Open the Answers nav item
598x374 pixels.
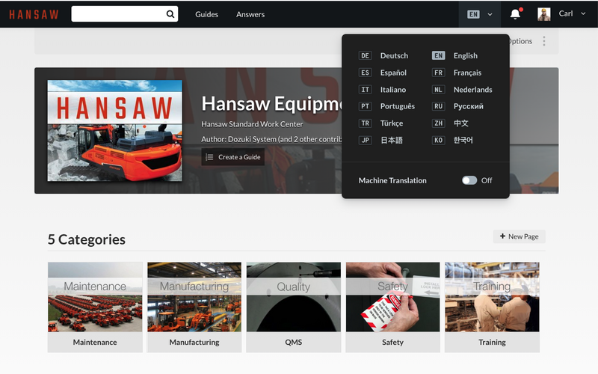[250, 14]
